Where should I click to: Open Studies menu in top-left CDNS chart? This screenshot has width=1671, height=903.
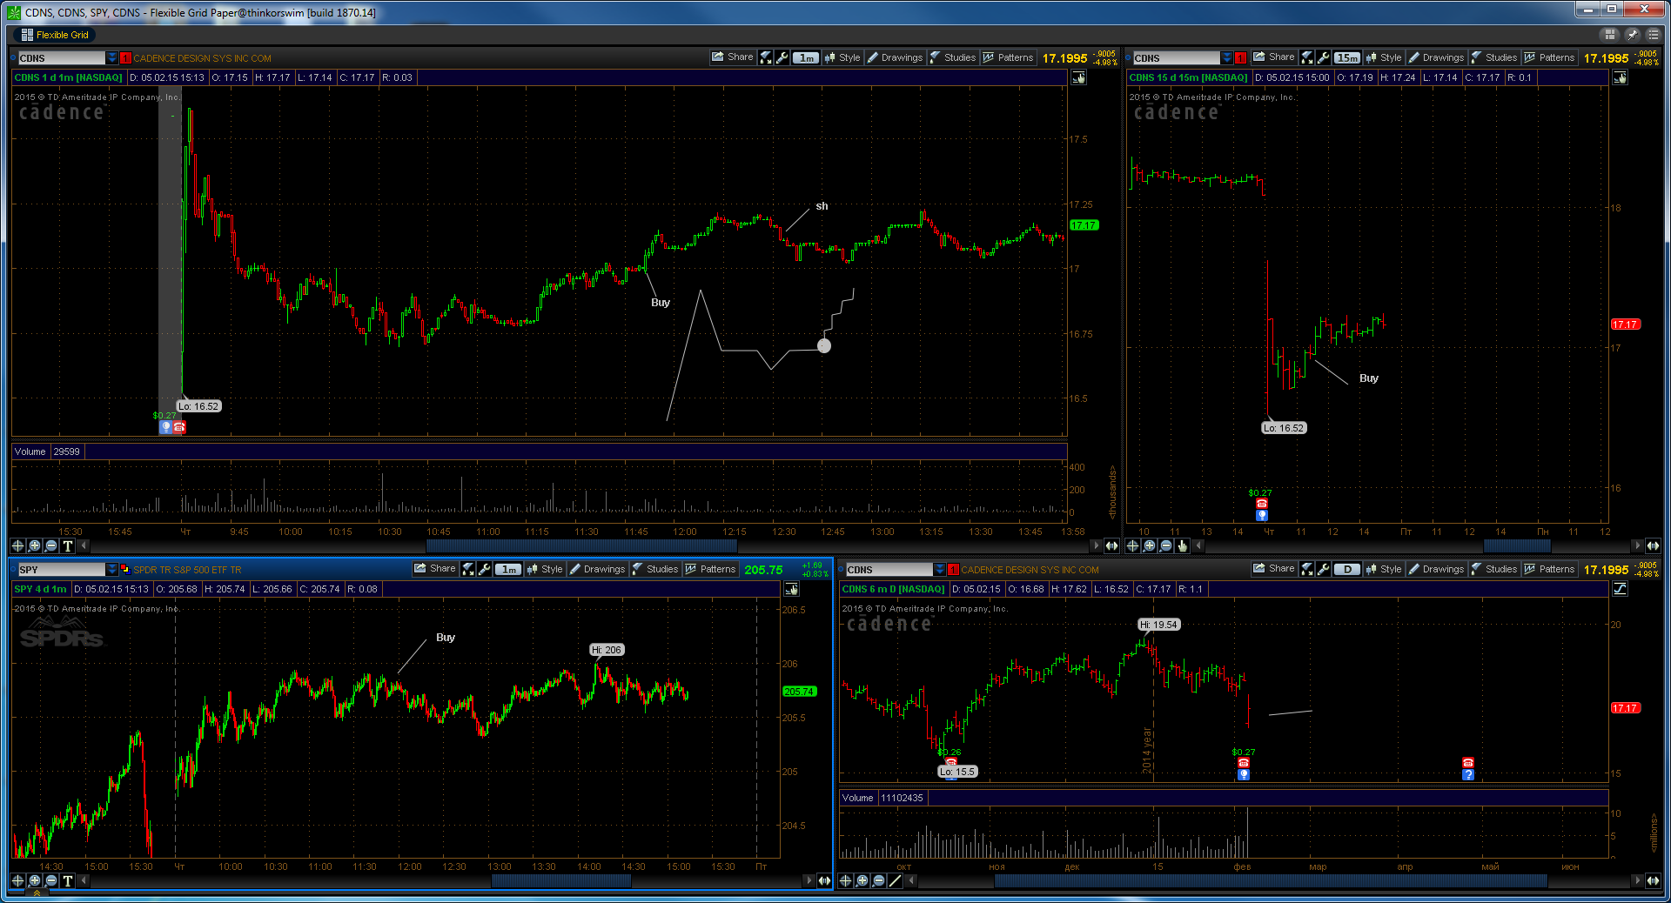pos(953,57)
